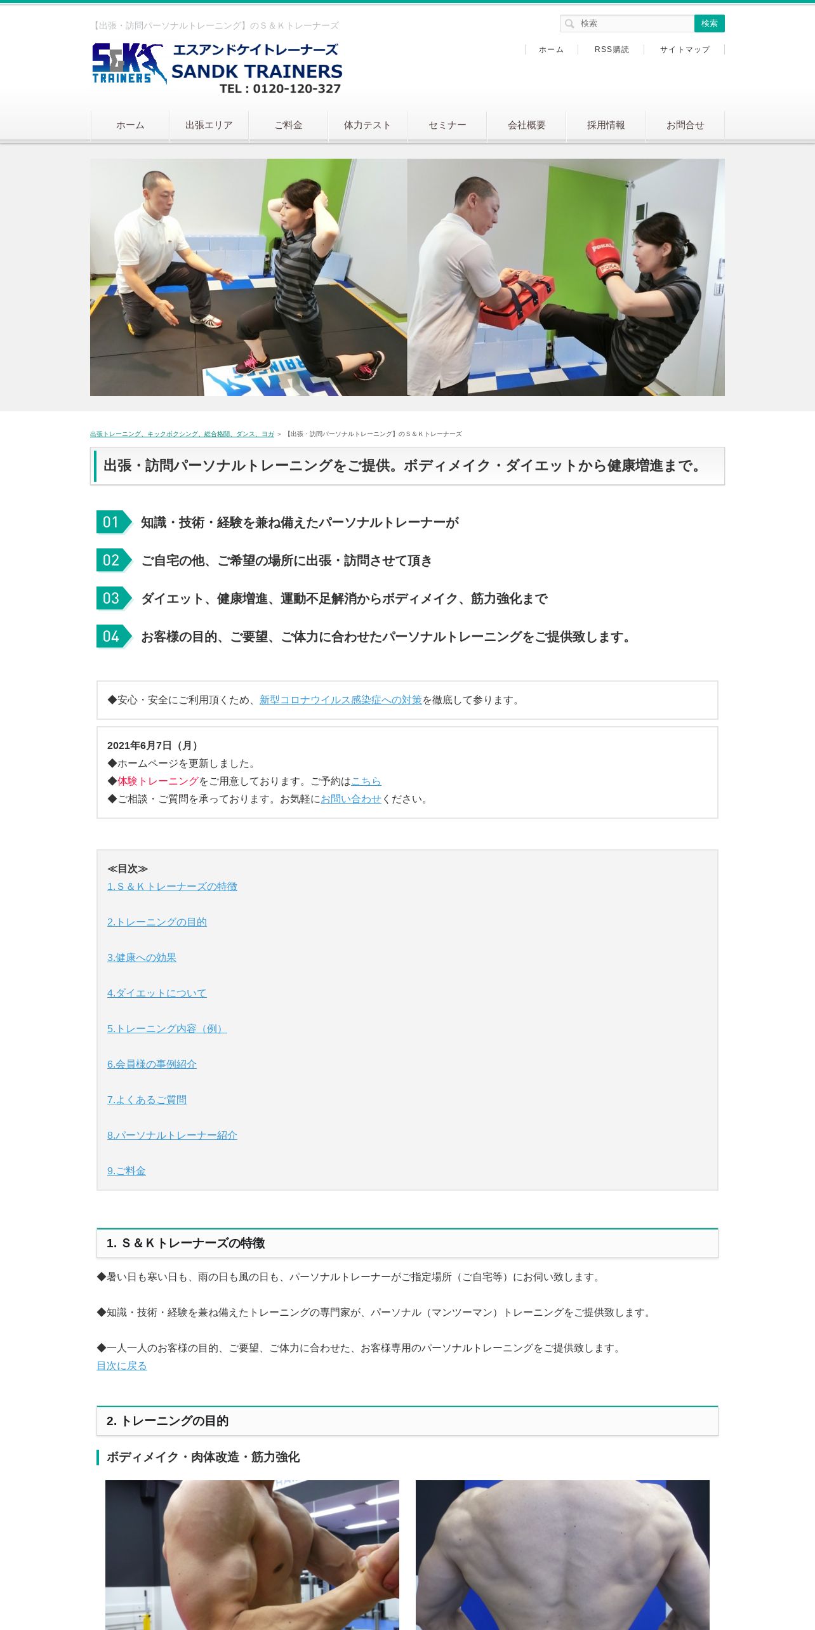The height and width of the screenshot is (1630, 815).
Task: Click the magnifier icon in the search box
Action: 570,23
